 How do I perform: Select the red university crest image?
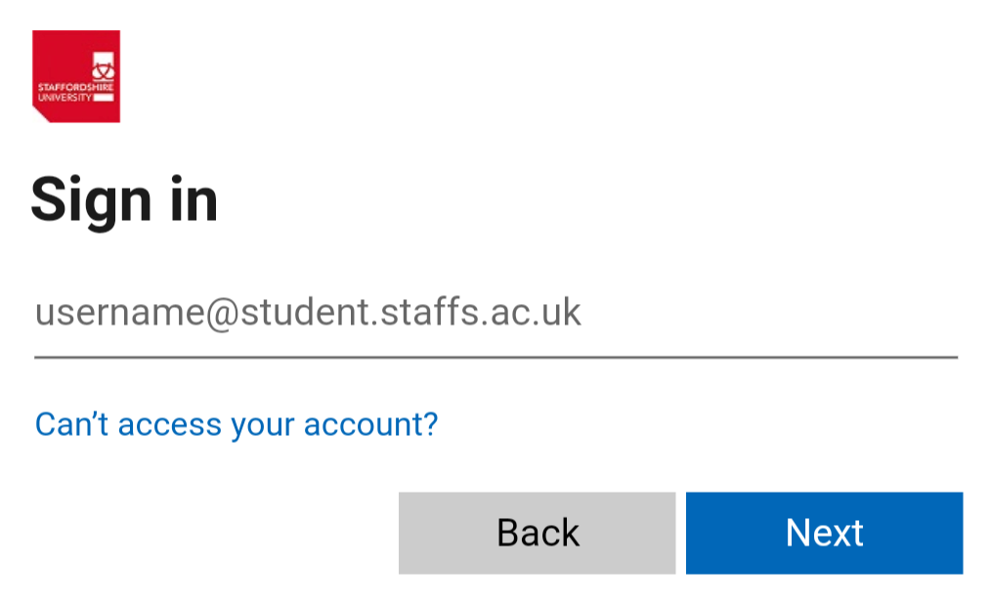[76, 76]
